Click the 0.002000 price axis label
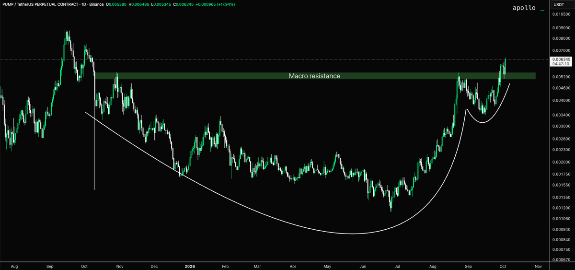 point(561,163)
